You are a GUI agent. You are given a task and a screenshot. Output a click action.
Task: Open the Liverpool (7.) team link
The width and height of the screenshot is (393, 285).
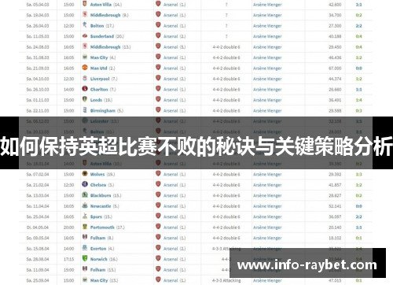(x=100, y=79)
